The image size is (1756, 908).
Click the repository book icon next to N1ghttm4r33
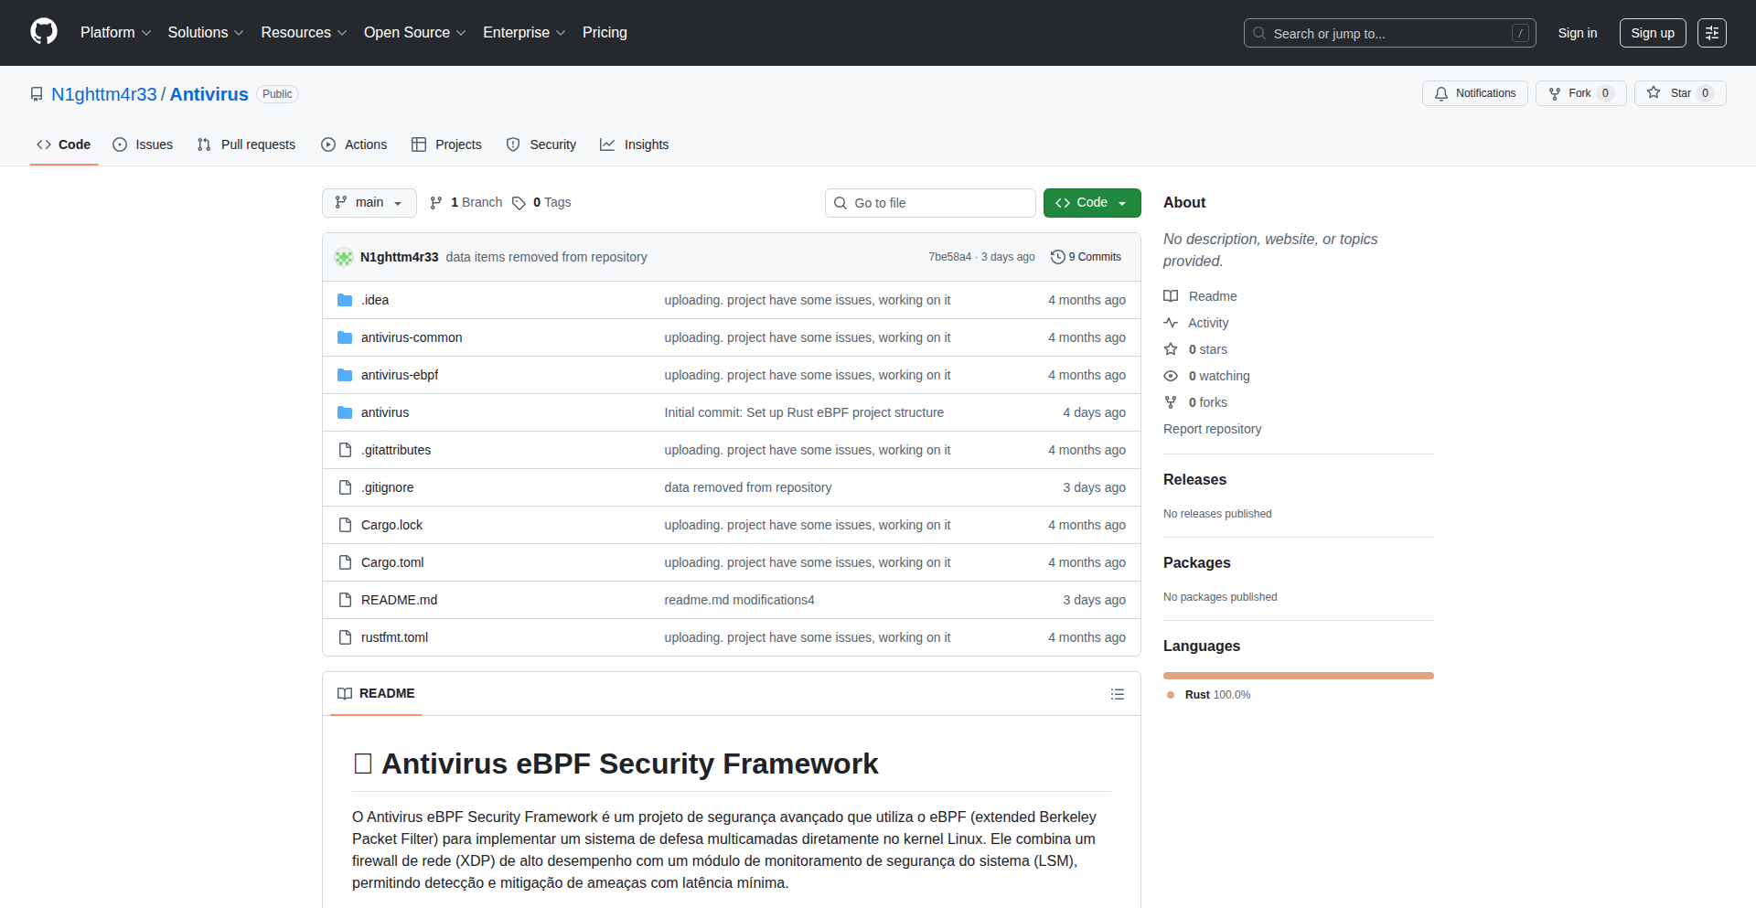[x=36, y=93]
